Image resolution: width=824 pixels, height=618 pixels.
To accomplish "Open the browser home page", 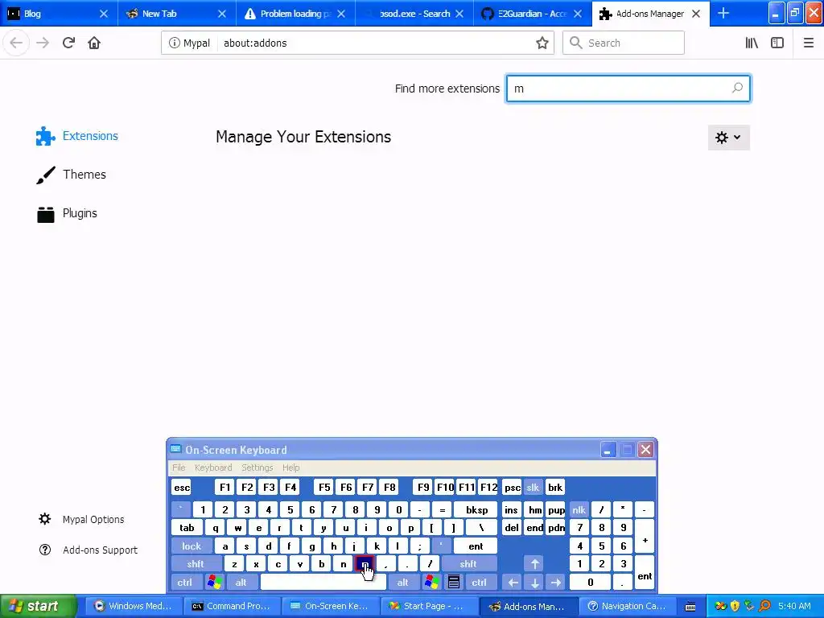I will [94, 43].
